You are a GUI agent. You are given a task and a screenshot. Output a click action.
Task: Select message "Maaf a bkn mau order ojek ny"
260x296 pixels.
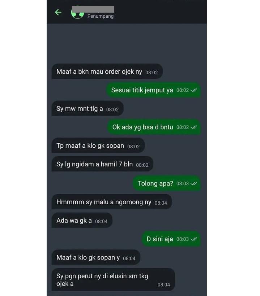click(x=107, y=71)
